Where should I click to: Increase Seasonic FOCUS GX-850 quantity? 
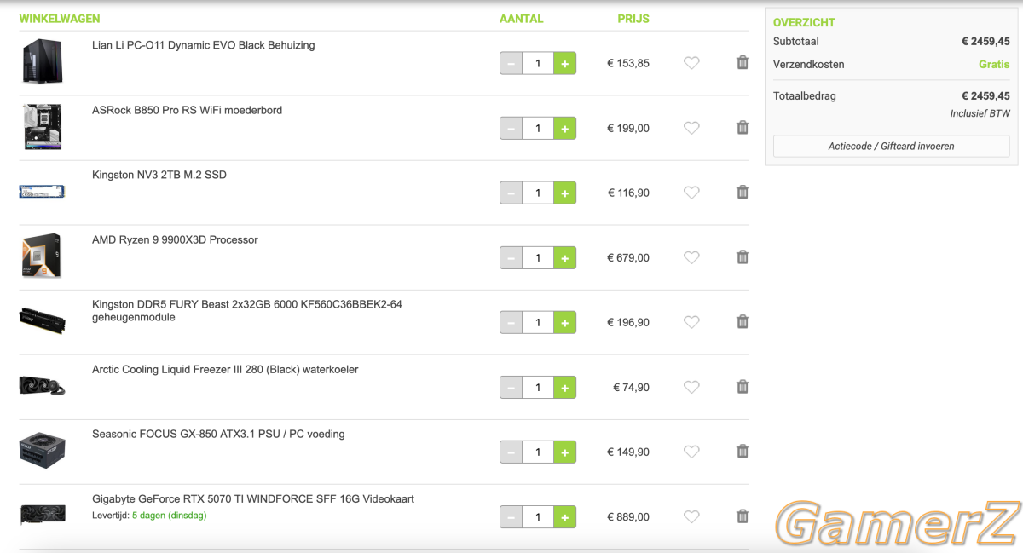(x=564, y=452)
